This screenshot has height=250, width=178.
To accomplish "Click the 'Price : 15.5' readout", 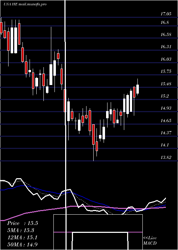I will coord(22,223).
